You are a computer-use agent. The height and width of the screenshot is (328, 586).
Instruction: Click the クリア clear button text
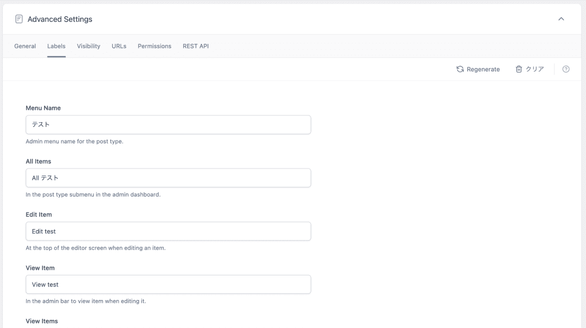(x=535, y=69)
